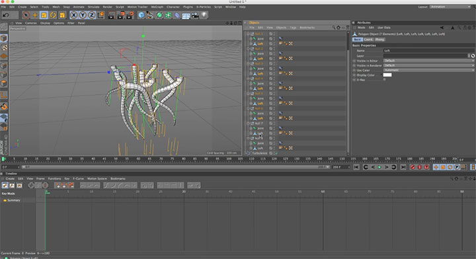This screenshot has height=259, width=476.
Task: Open the Objects manager Tags menu
Action: [x=293, y=28]
